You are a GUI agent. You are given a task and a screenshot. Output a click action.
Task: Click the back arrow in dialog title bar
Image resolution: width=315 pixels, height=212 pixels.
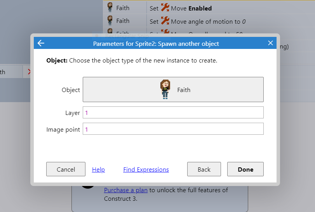(x=41, y=43)
